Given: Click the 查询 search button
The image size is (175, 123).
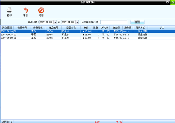Looking at the screenshot, I should [x=137, y=22].
